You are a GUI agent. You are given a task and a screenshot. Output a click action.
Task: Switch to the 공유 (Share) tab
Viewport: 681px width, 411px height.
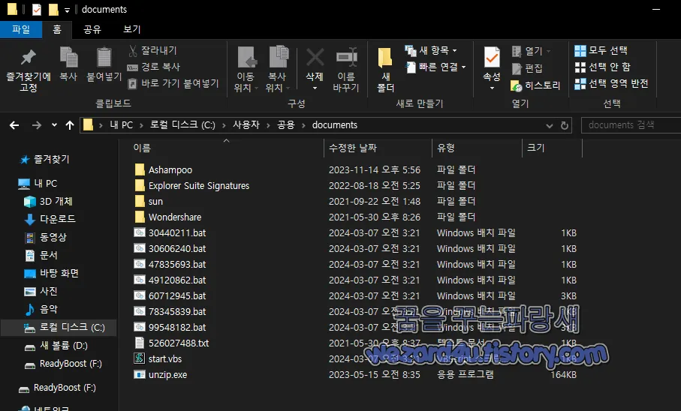pyautogui.click(x=92, y=29)
